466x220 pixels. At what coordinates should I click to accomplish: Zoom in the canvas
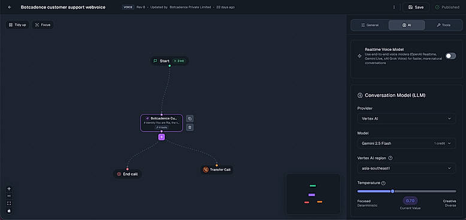coord(9,188)
